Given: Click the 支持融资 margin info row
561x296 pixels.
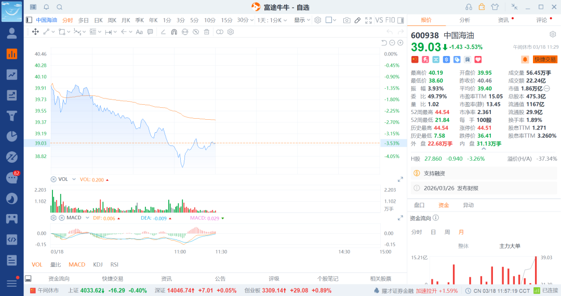Looking at the screenshot, I should tap(484, 173).
